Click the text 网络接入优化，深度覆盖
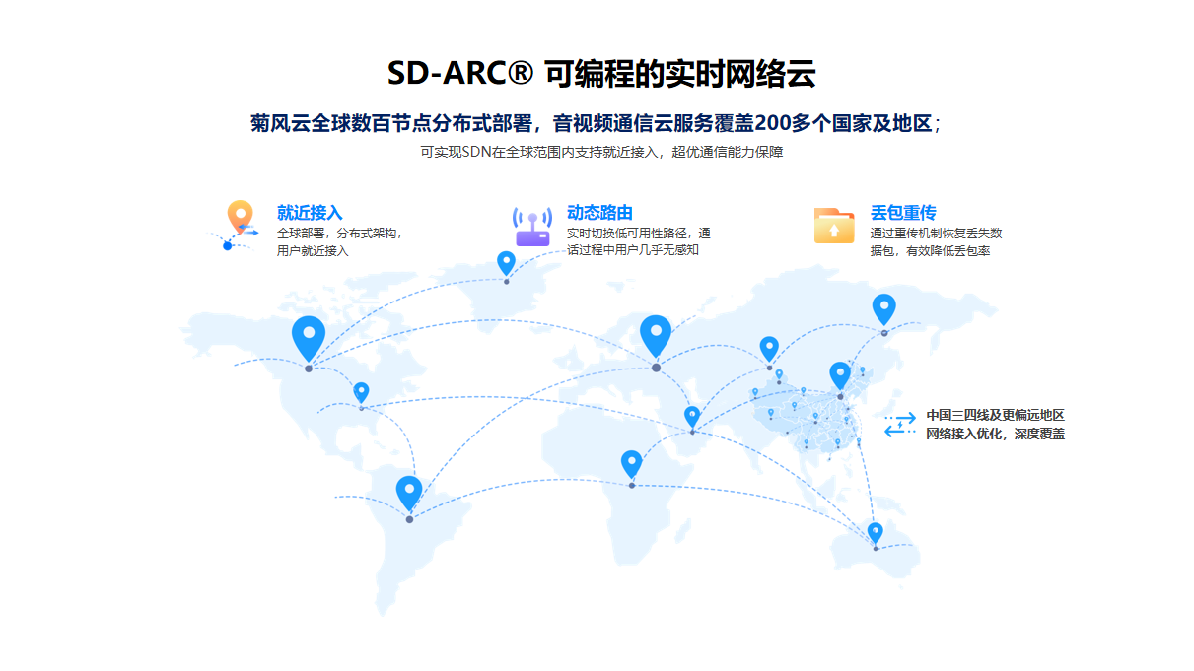 (995, 434)
